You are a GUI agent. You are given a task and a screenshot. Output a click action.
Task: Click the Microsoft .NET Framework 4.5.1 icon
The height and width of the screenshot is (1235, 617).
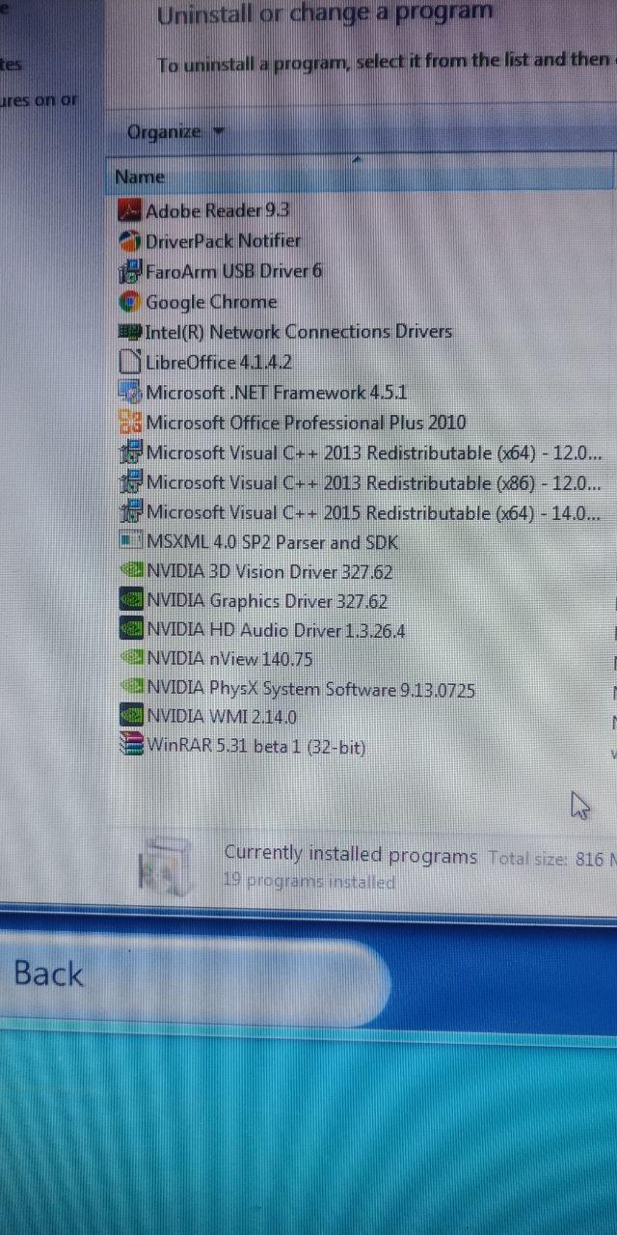coord(129,393)
